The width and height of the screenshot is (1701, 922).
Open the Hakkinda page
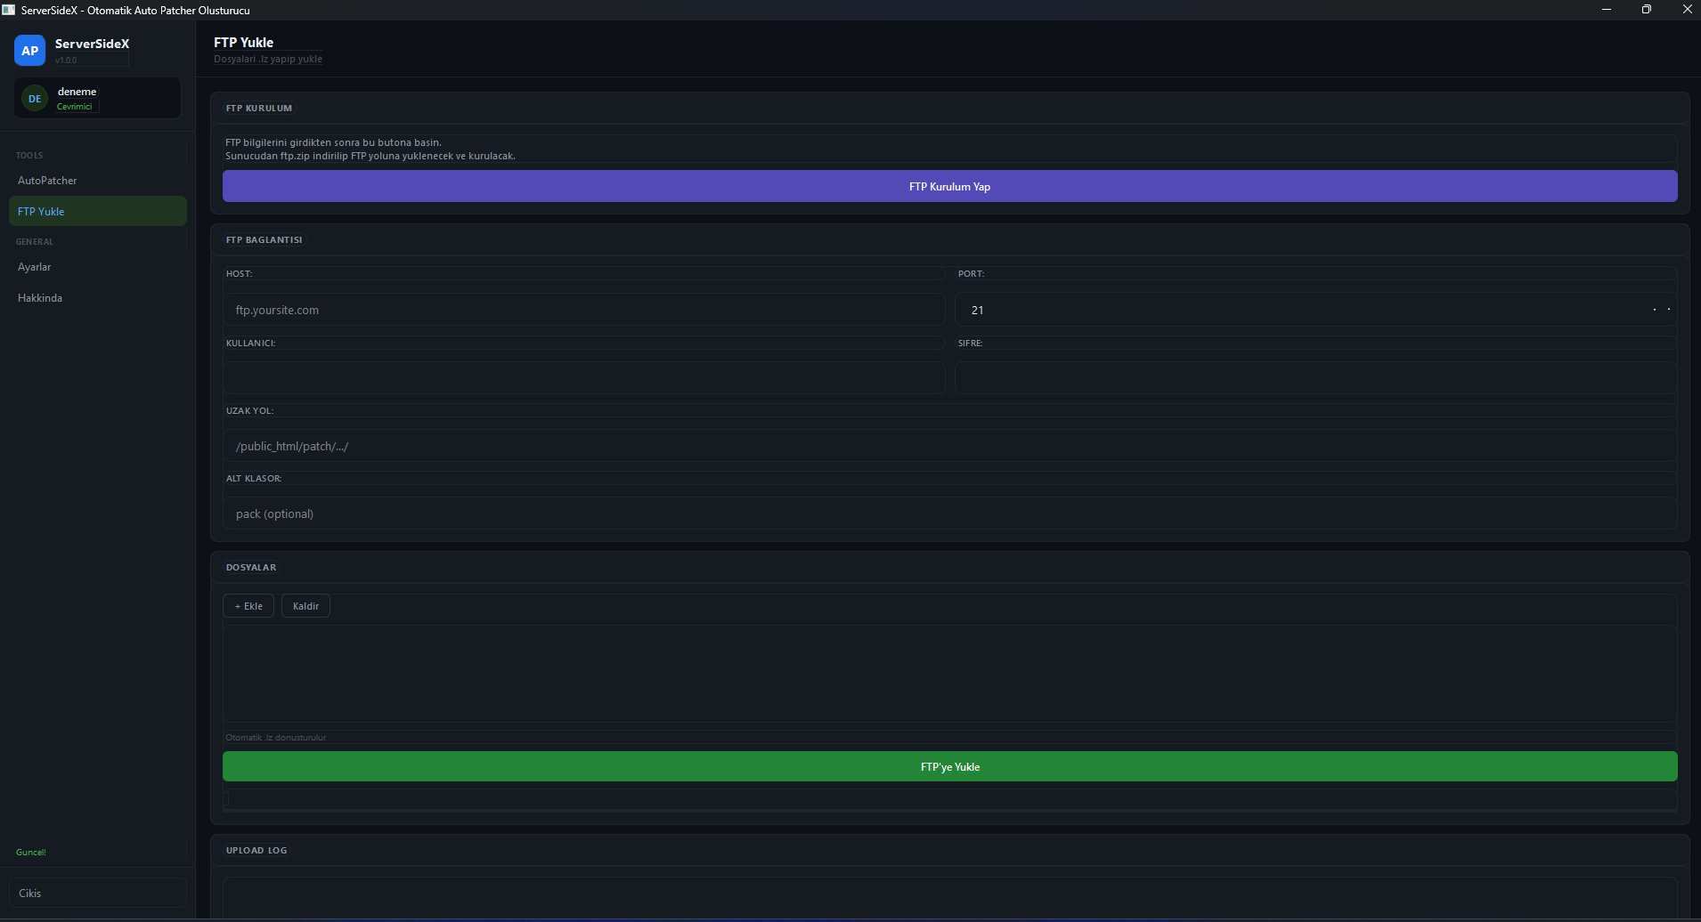click(x=98, y=298)
